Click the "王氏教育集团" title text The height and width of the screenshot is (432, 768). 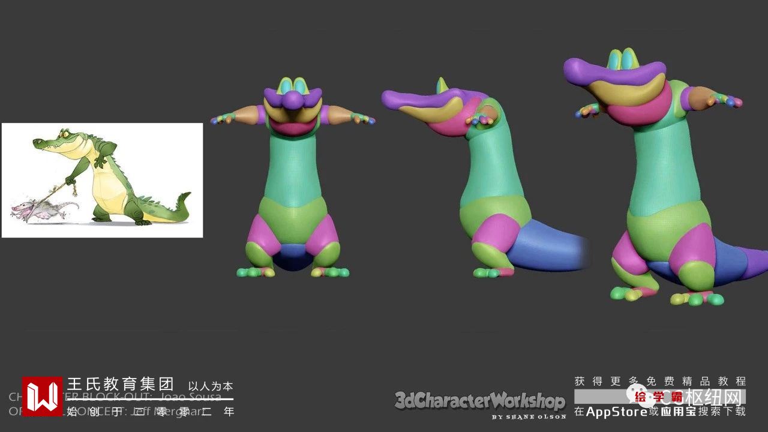[120, 384]
